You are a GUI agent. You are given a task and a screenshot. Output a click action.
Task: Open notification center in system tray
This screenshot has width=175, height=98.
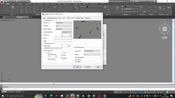171,96
